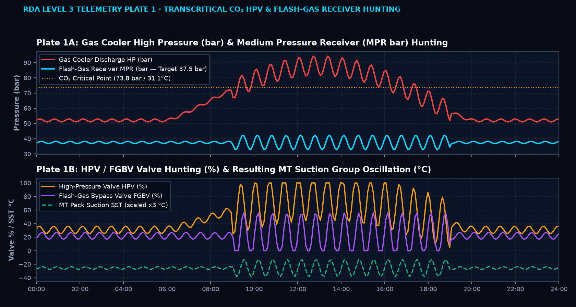This screenshot has width=576, height=307.
Task: Click the orange legend line for HPV
Action: [48, 186]
